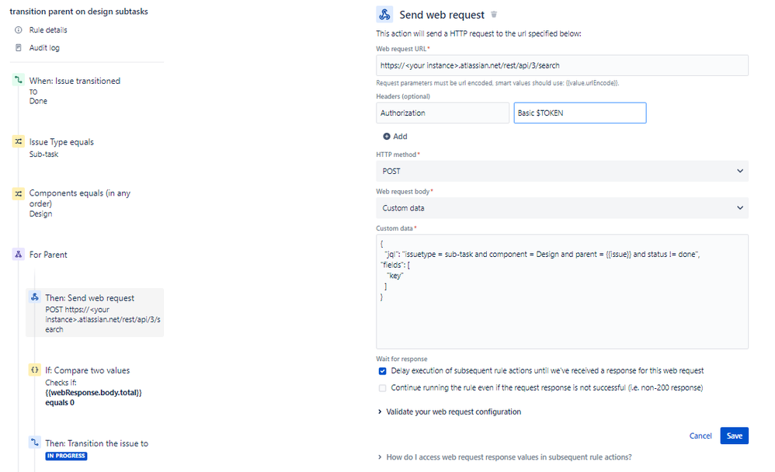Open Audit log in the sidebar
775x472 pixels.
coord(43,48)
